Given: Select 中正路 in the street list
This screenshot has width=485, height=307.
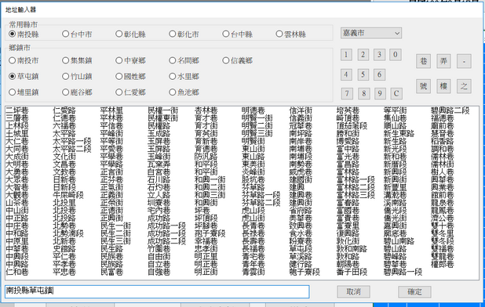Looking at the screenshot, I should coord(17,219).
